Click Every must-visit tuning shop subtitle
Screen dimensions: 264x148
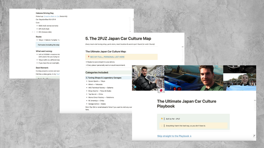[x=120, y=44]
